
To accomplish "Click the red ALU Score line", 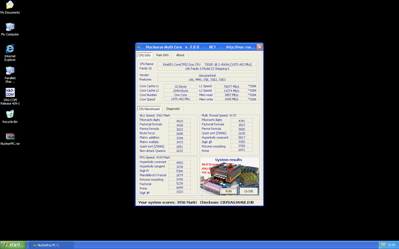I will click(x=218, y=164).
